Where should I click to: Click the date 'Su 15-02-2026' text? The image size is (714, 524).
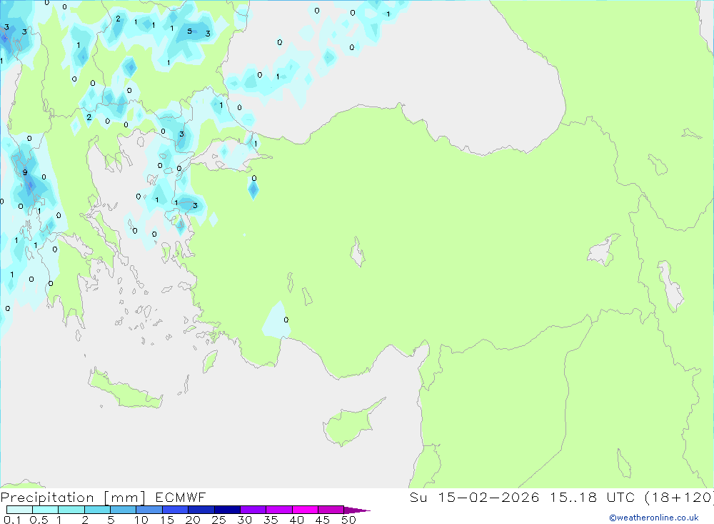pyautogui.click(x=474, y=497)
